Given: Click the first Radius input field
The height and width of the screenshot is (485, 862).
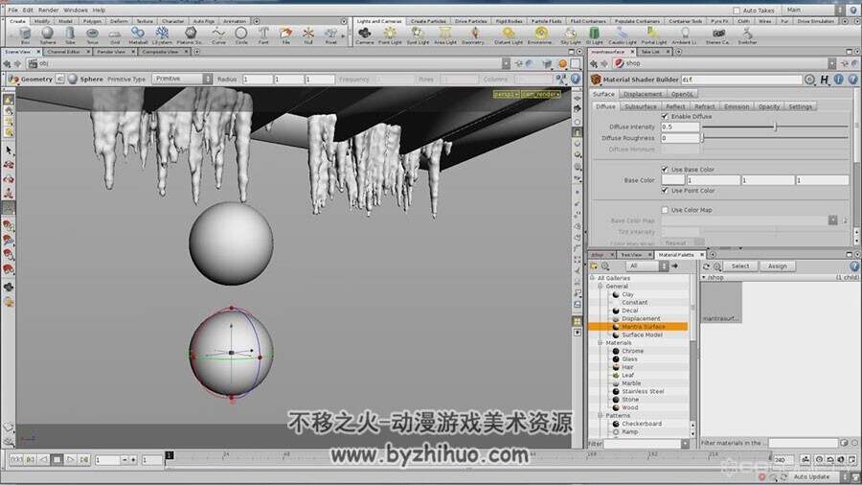Looking at the screenshot, I should [x=258, y=80].
